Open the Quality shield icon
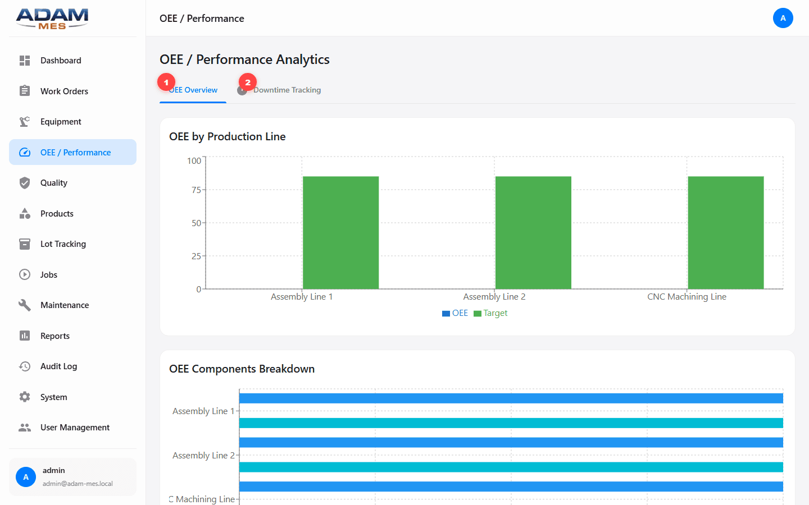The width and height of the screenshot is (809, 505). point(25,182)
